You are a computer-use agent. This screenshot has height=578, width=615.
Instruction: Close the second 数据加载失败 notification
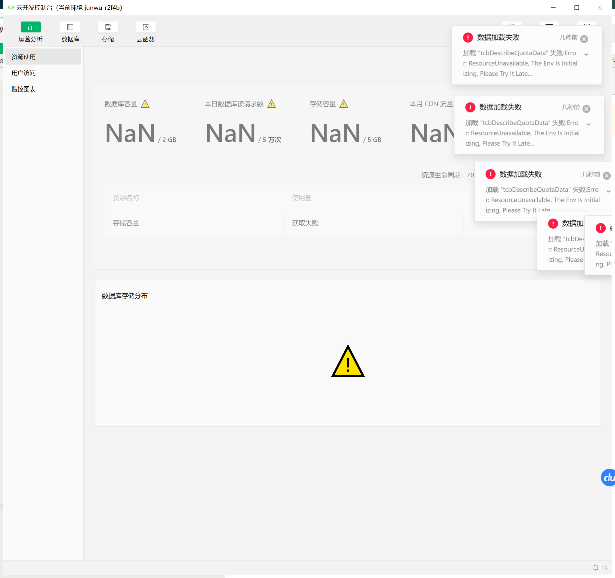tap(586, 109)
